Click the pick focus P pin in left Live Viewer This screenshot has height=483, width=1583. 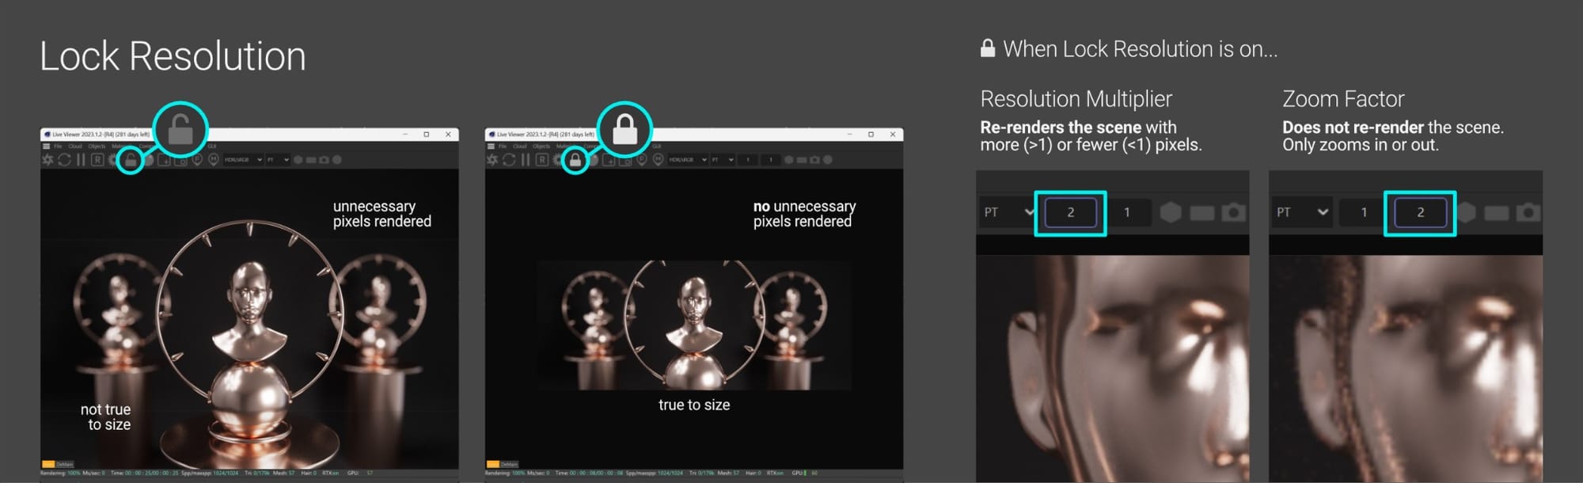tap(197, 161)
